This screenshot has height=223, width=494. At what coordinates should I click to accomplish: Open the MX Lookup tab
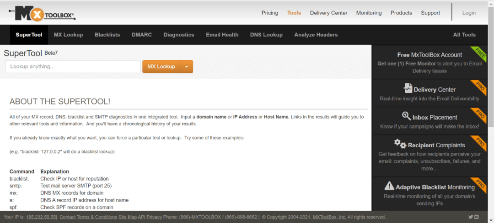68,35
